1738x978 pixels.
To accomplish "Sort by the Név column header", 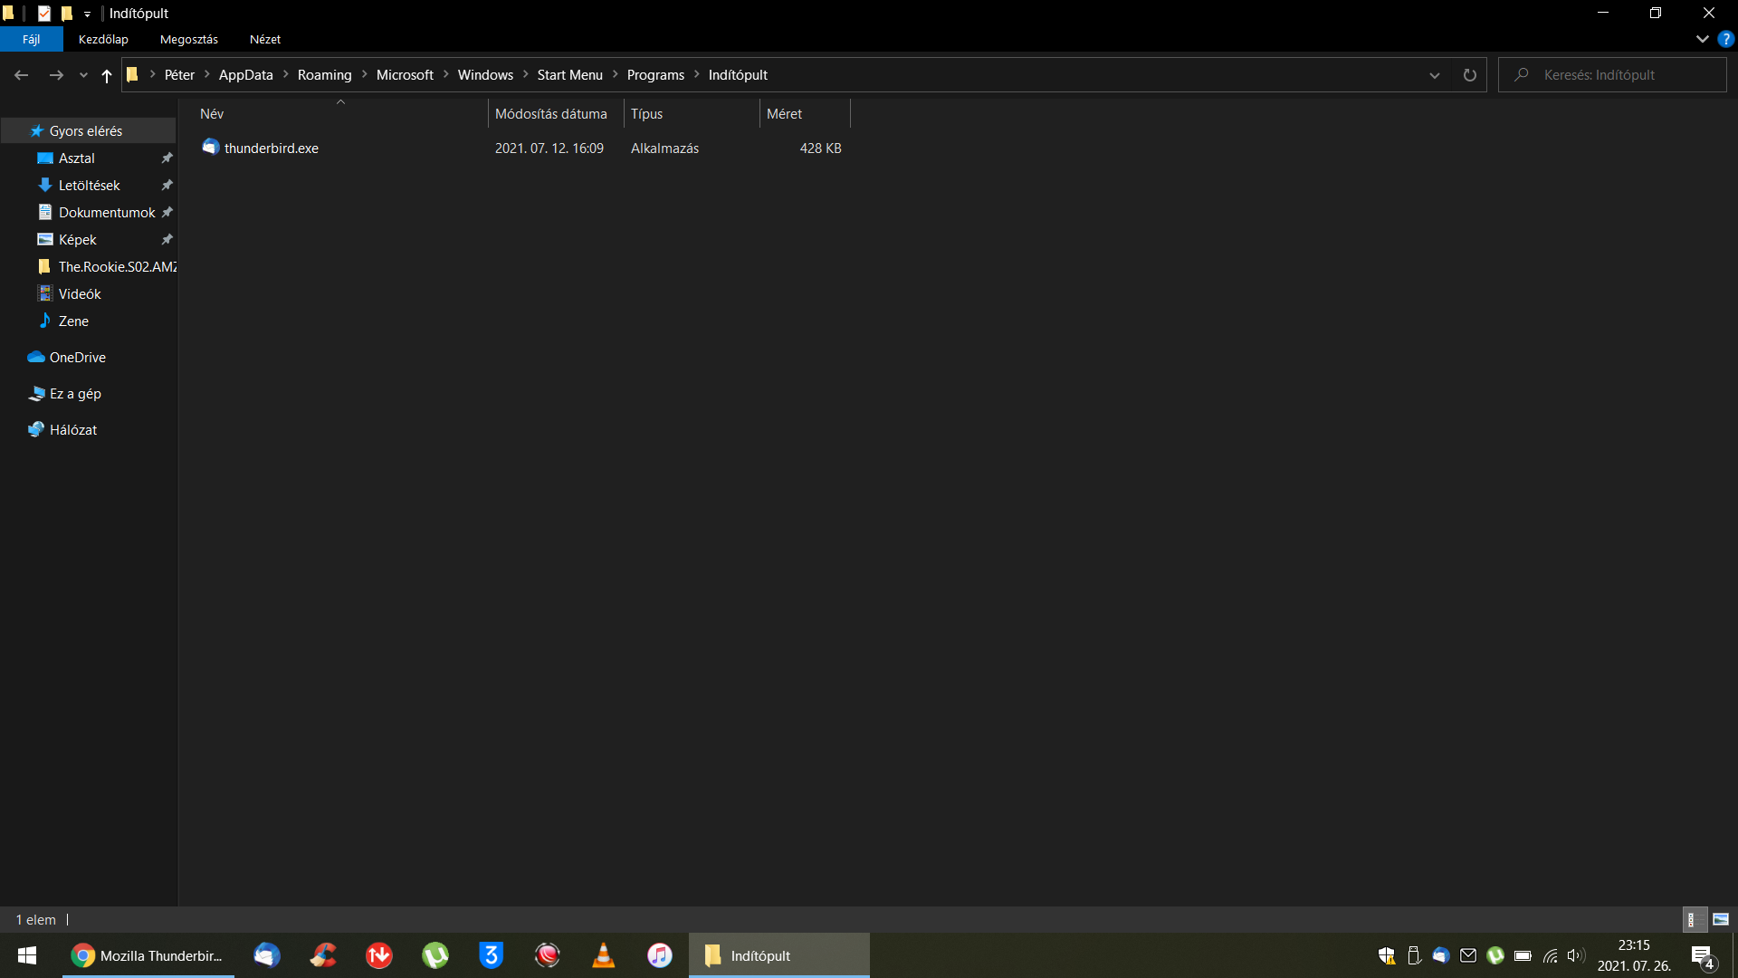I will pos(342,114).
